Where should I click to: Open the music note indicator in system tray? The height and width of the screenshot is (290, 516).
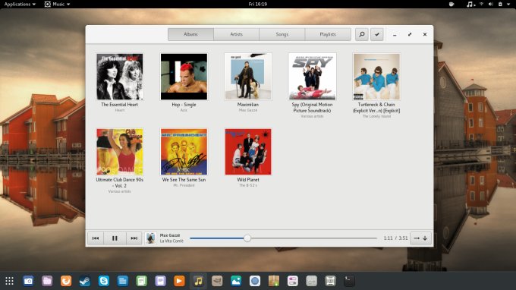(470, 5)
